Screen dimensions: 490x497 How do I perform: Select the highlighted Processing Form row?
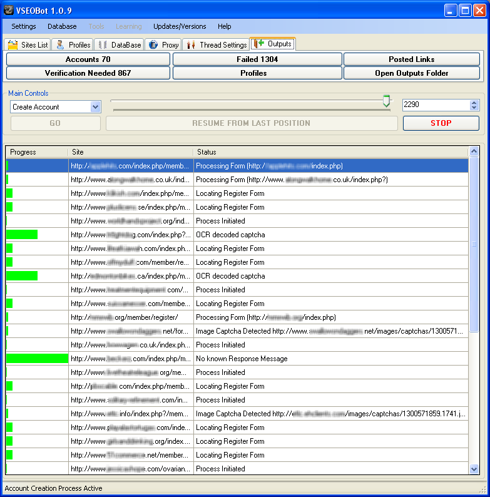click(x=237, y=166)
